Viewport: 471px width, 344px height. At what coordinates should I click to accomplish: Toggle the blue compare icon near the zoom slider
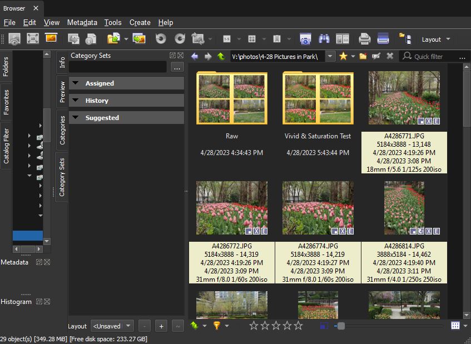pos(324,327)
